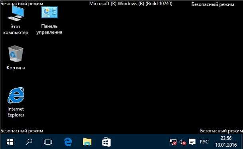Select the Internet Explorer desktop icon
The width and height of the screenshot is (243, 149).
pos(16,102)
